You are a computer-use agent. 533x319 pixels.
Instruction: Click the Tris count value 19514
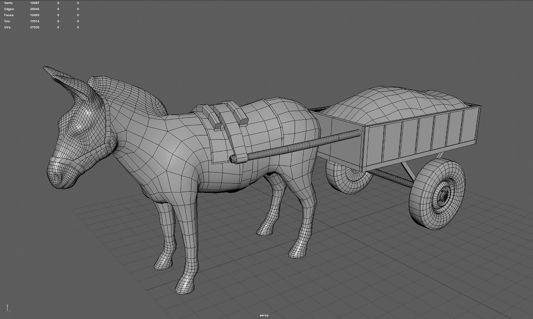point(35,21)
